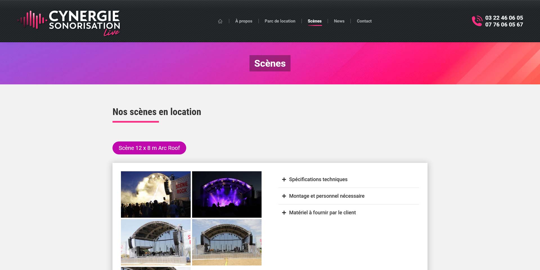
Task: Navigate to the News page
Action: (x=339, y=21)
